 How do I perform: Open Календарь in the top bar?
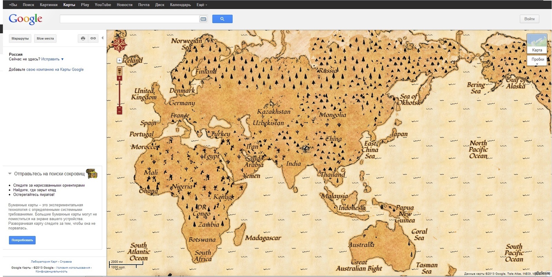pyautogui.click(x=180, y=5)
